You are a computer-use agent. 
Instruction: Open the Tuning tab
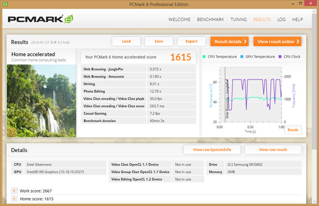coord(239,20)
